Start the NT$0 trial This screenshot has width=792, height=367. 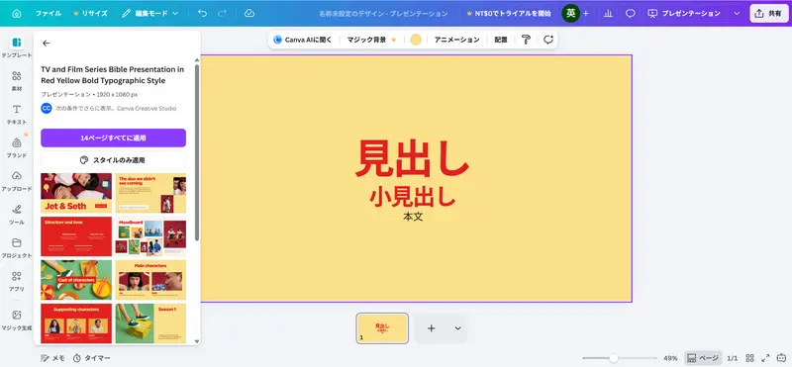(x=509, y=14)
